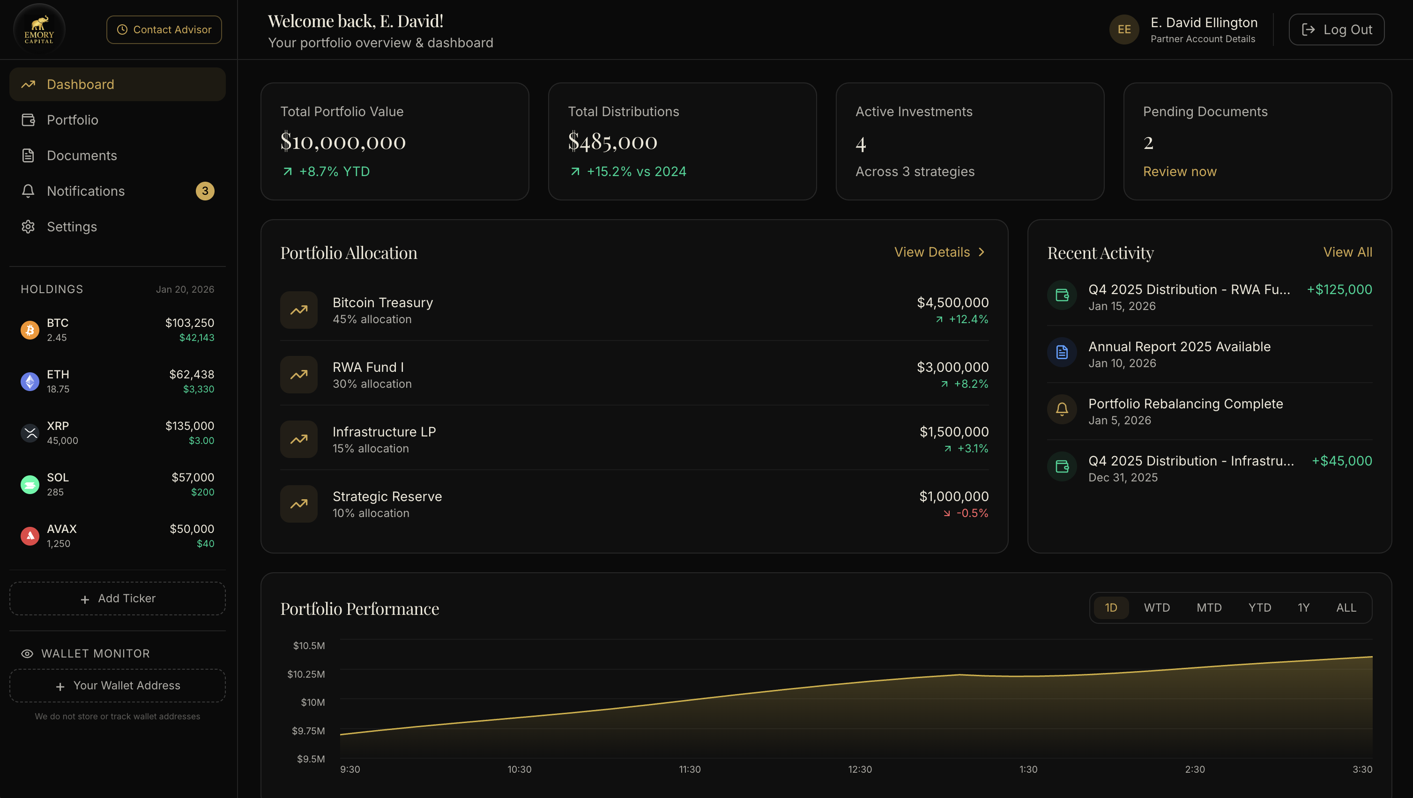1413x798 pixels.
Task: Select the MTD chart tab
Action: click(1210, 607)
